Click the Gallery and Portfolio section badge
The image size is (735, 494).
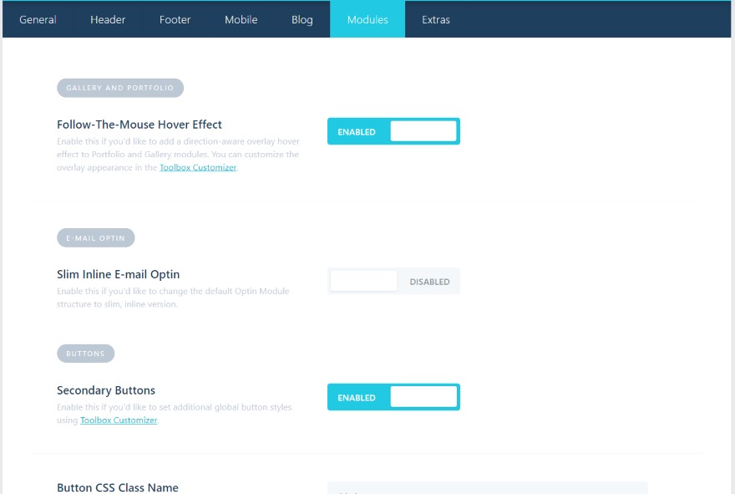(120, 88)
